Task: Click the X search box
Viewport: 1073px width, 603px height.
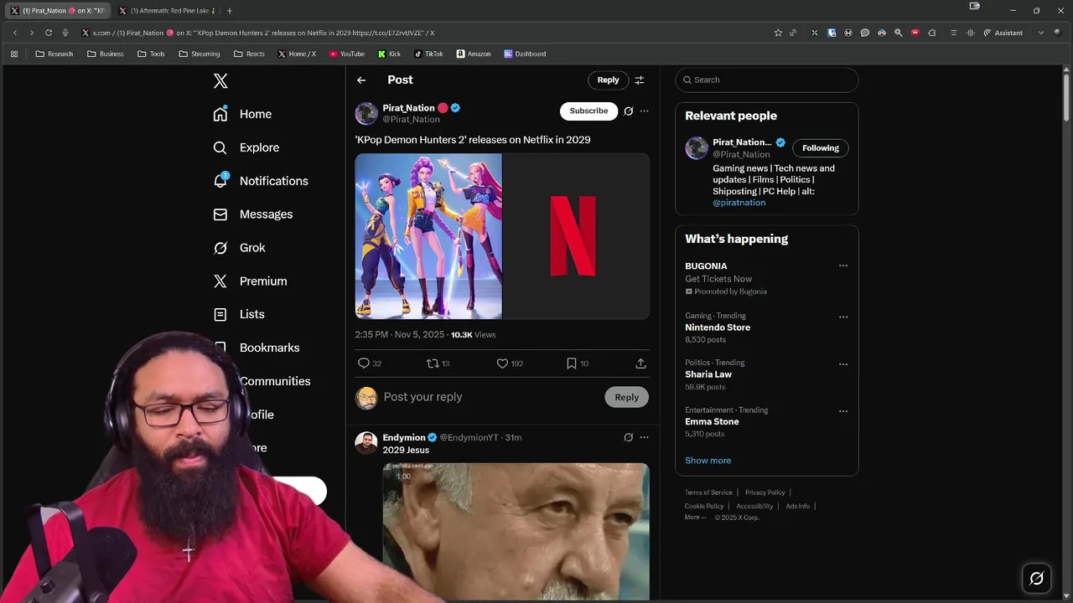Action: (767, 80)
